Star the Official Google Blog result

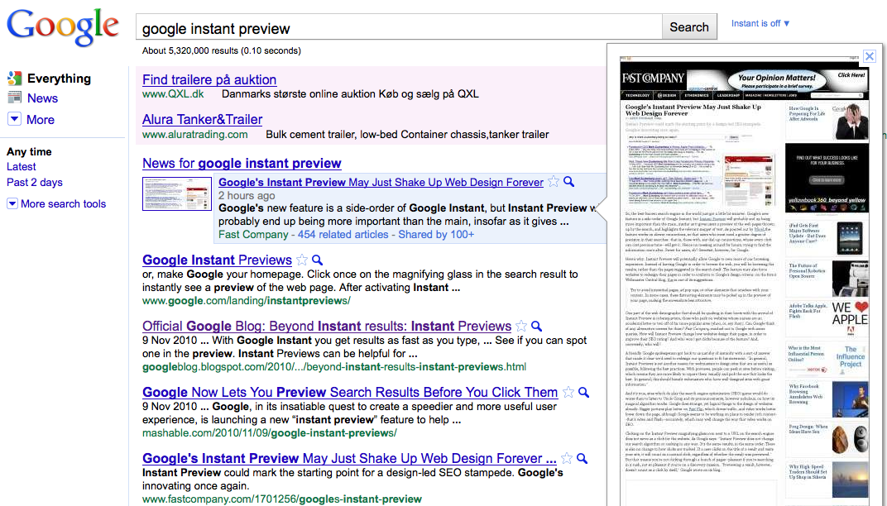point(521,326)
